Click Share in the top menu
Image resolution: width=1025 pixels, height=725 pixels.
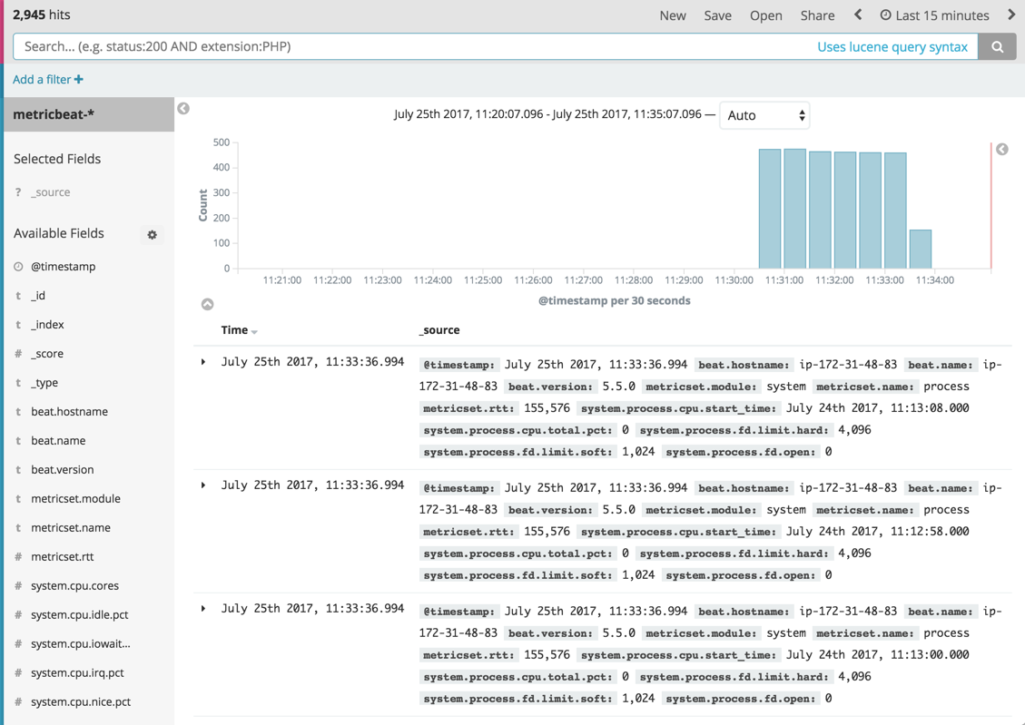point(817,15)
